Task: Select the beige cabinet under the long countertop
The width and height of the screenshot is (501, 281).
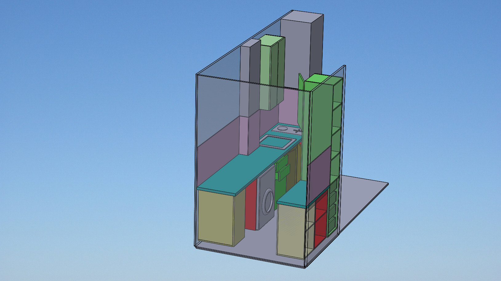Action: click(x=216, y=217)
